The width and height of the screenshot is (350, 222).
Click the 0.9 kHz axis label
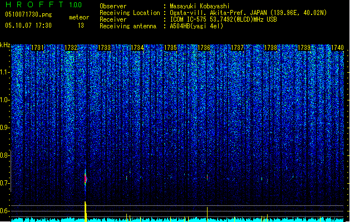(x=4, y=128)
